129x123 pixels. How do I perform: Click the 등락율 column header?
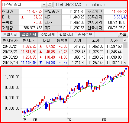[62, 40]
